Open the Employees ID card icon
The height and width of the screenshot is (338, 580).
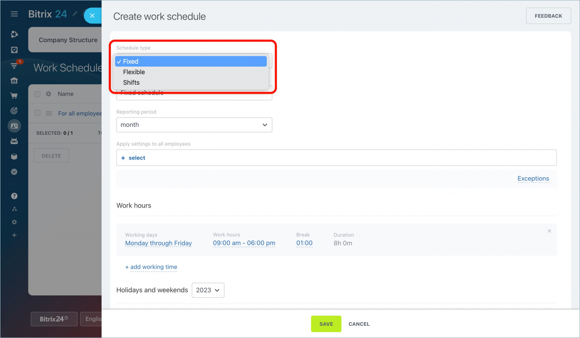pyautogui.click(x=14, y=126)
